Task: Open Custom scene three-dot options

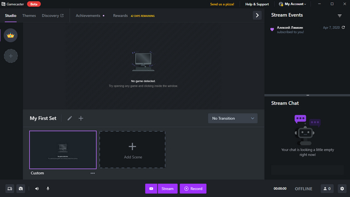Action: tap(92, 173)
